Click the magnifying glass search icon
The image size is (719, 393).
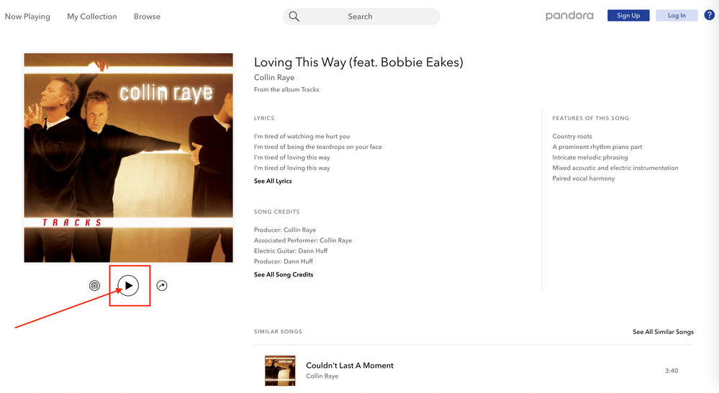click(x=294, y=17)
